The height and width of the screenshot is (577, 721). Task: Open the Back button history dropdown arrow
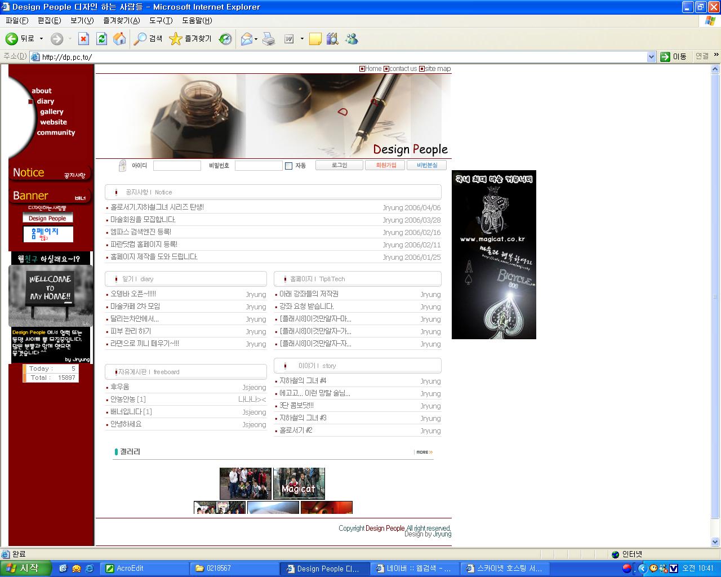tap(41, 39)
